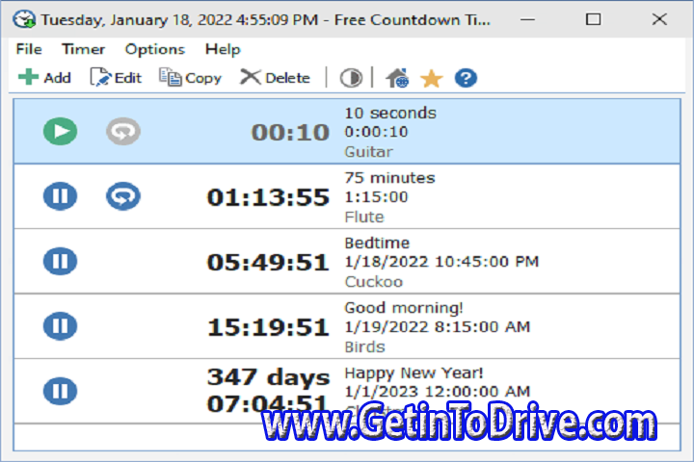Click the 0:00:10 duration text
Image resolution: width=694 pixels, height=462 pixels.
376,132
